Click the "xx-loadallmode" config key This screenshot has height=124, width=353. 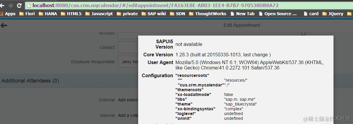tap(193, 94)
